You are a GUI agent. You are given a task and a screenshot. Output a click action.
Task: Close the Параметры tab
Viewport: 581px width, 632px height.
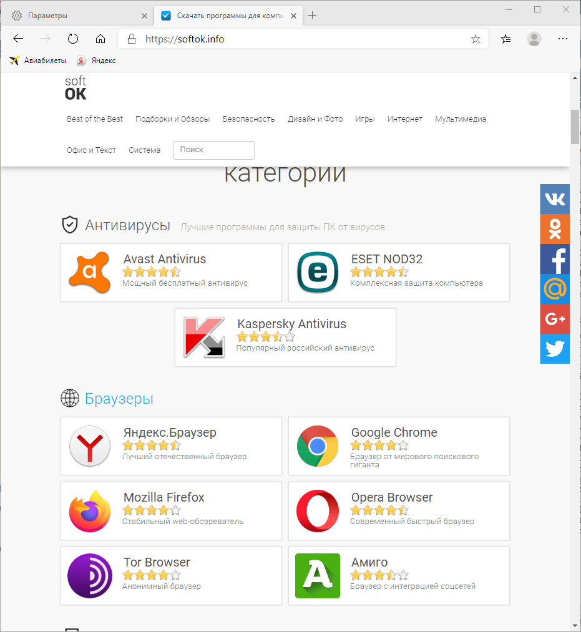144,16
